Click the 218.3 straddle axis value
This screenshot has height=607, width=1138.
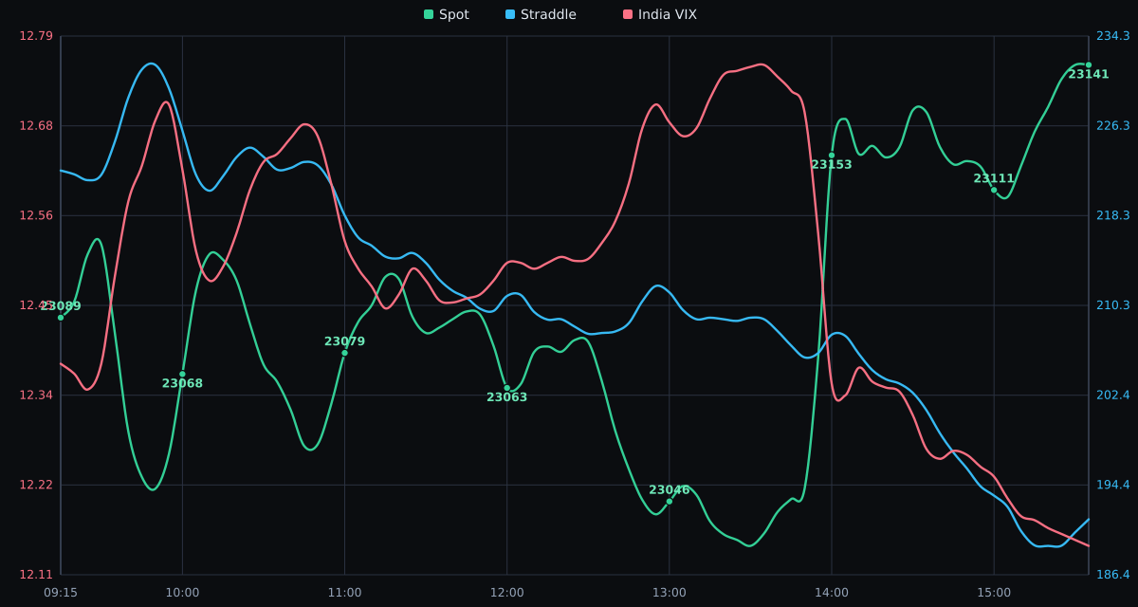click(1113, 215)
